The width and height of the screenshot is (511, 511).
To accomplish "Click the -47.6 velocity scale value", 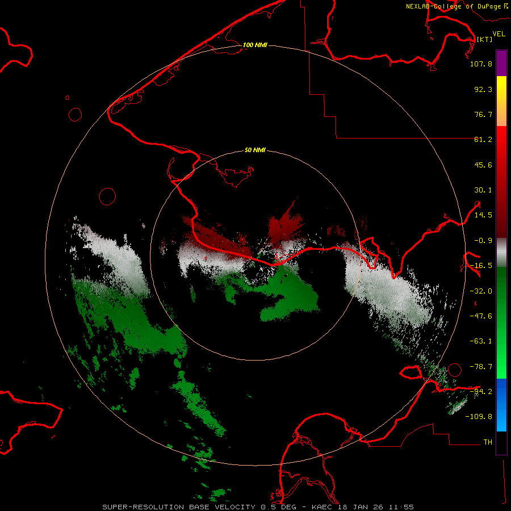I will pos(481,316).
